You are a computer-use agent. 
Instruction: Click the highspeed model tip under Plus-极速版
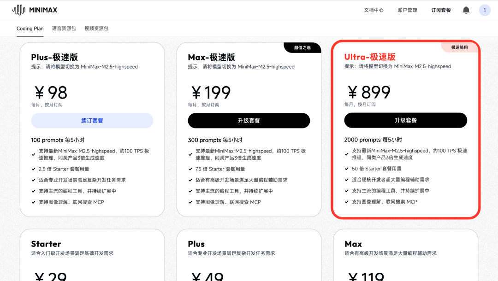(x=84, y=67)
